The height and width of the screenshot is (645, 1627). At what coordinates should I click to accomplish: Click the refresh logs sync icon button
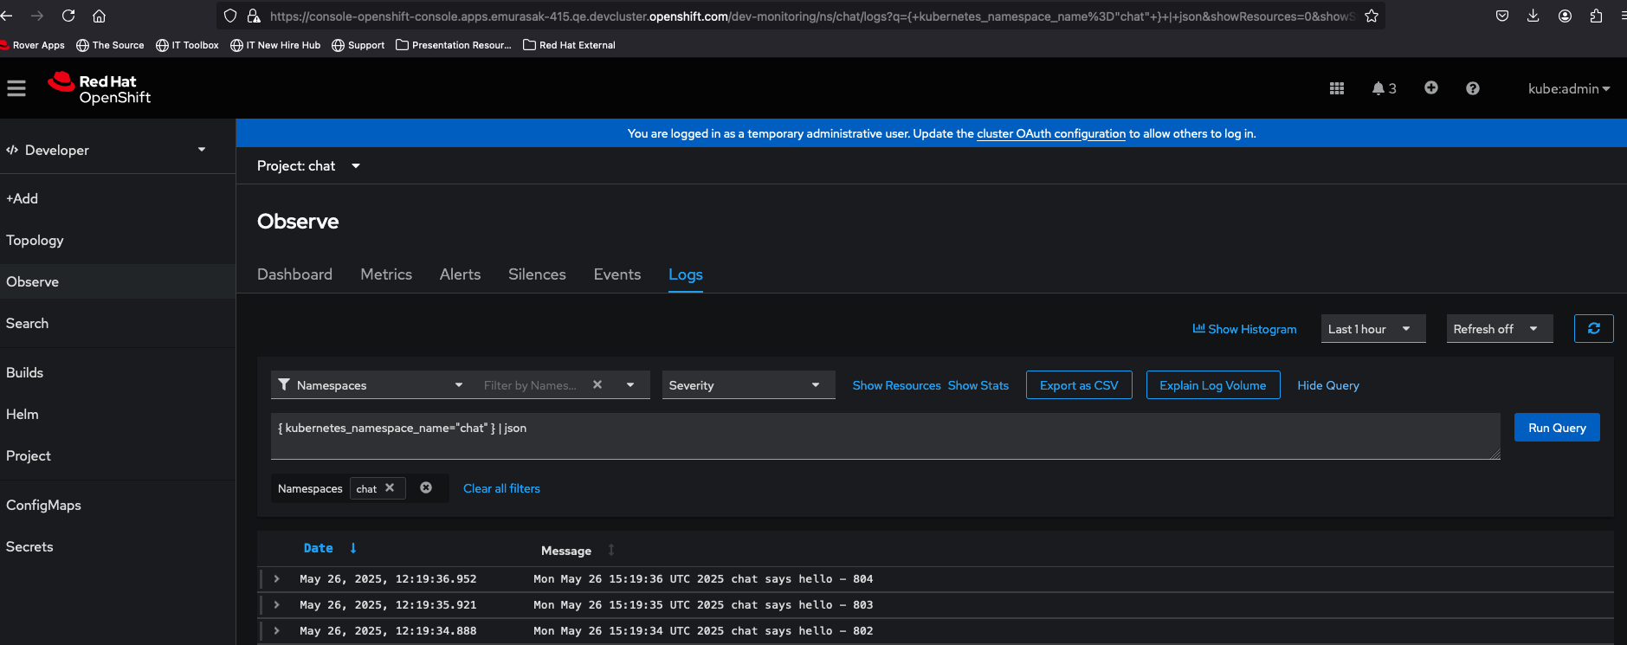pyautogui.click(x=1592, y=329)
